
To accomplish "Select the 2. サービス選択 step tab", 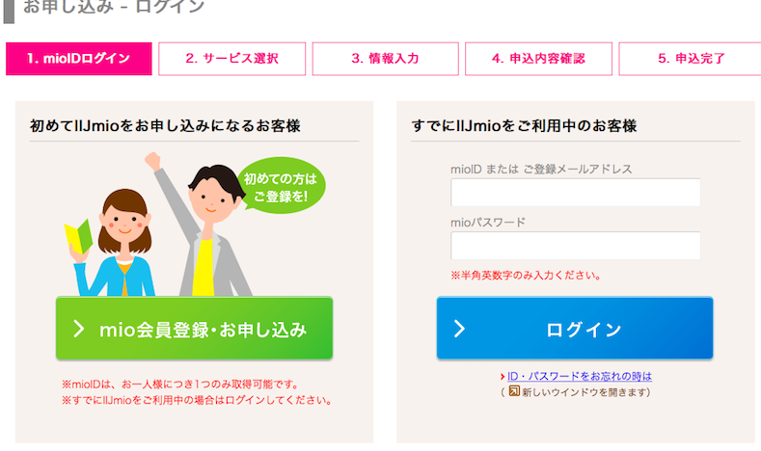I will [232, 59].
